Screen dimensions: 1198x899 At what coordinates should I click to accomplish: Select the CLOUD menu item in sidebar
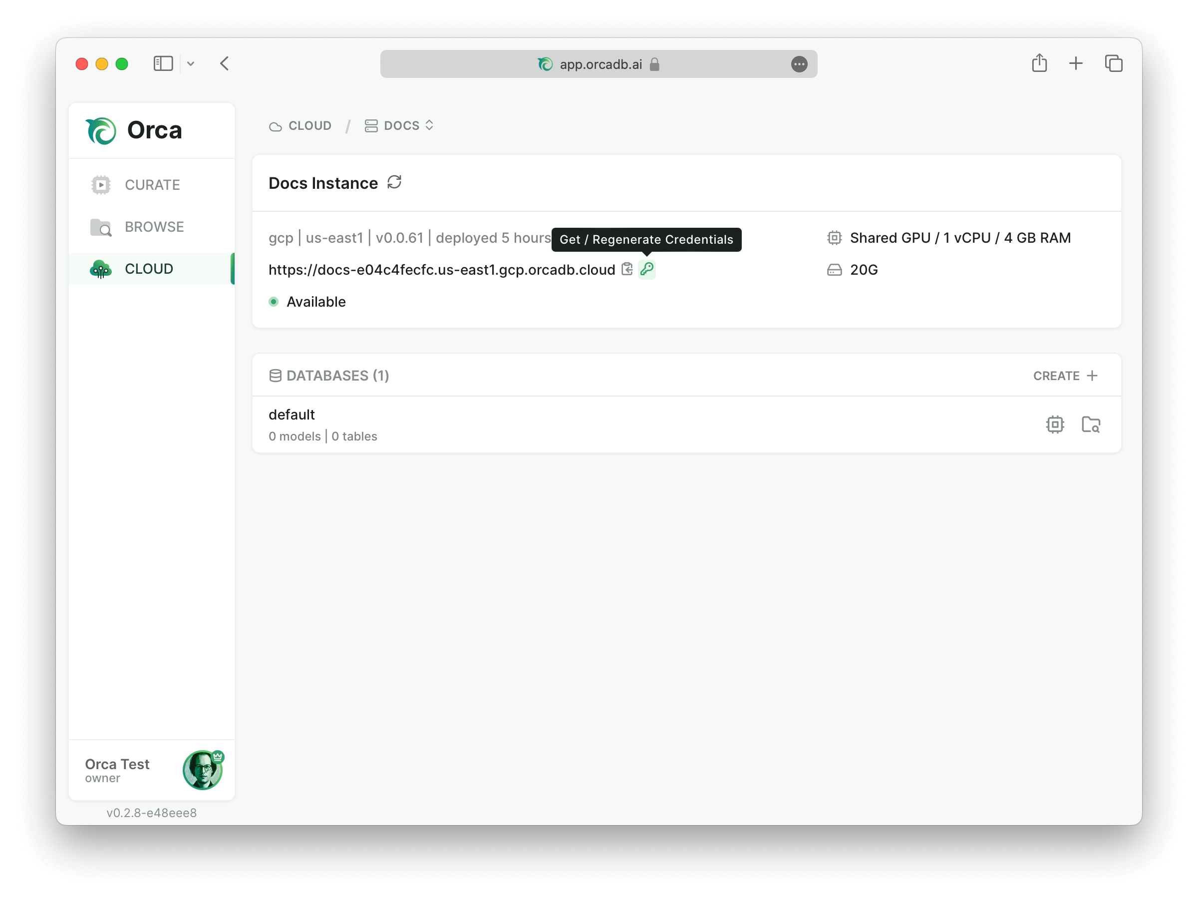(x=150, y=269)
